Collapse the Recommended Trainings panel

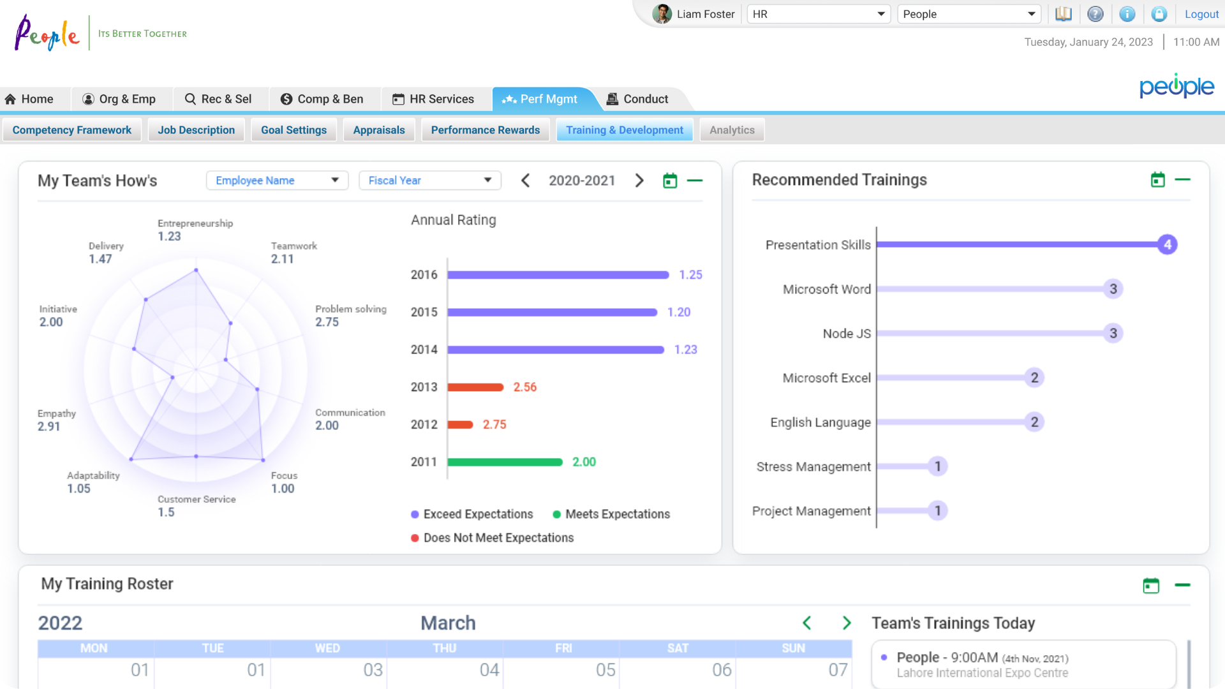tap(1182, 181)
